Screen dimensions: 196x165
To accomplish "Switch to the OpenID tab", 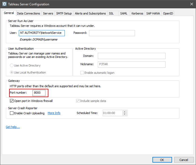I will (168, 13).
